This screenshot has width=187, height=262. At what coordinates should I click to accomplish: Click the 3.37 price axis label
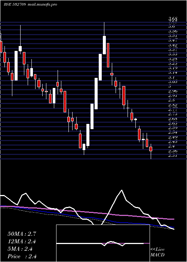173,50
